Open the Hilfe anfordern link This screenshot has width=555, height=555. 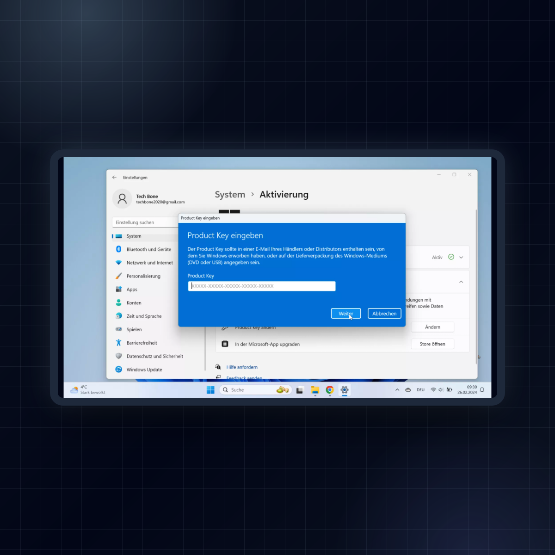[242, 367]
